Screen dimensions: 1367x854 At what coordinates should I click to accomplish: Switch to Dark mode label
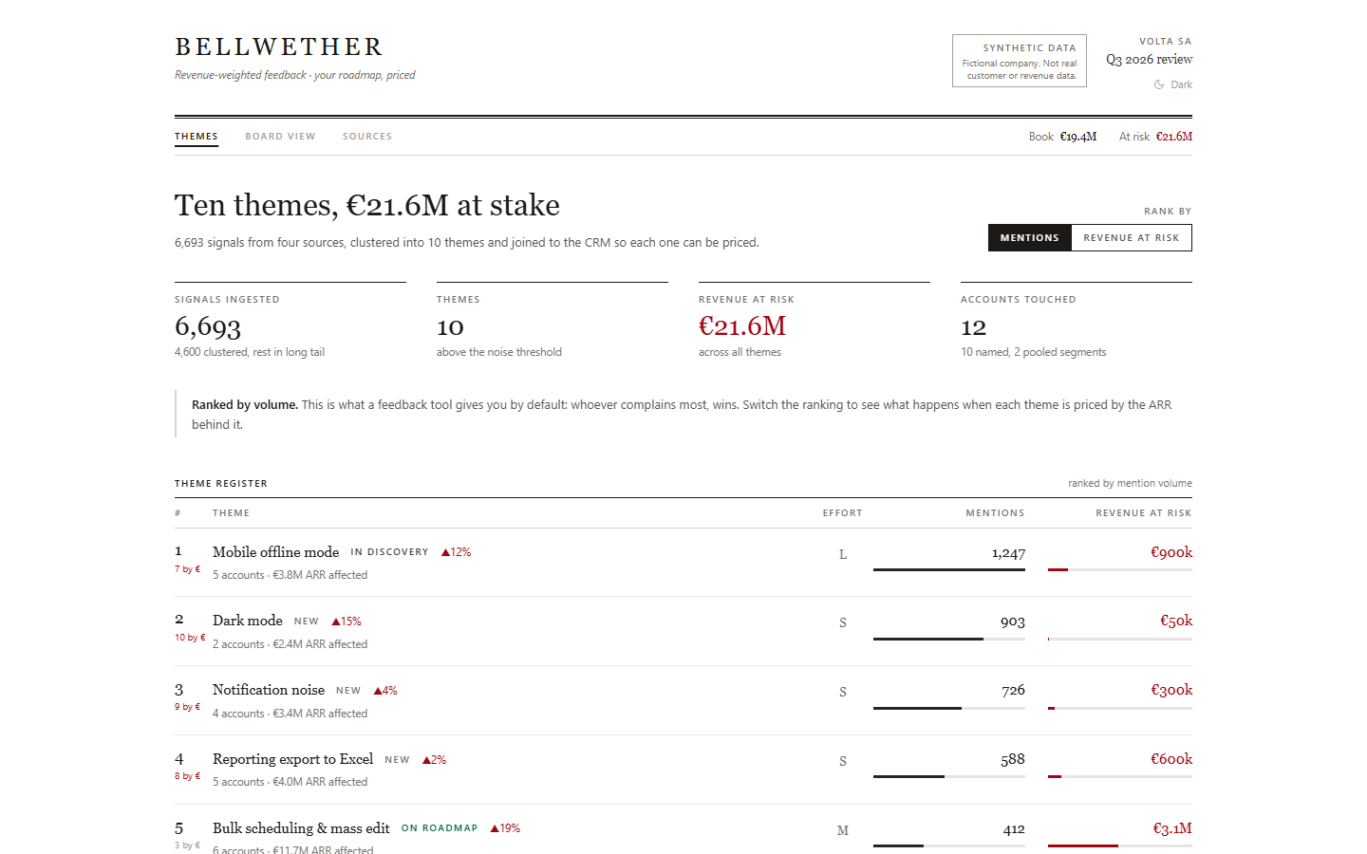[1181, 84]
